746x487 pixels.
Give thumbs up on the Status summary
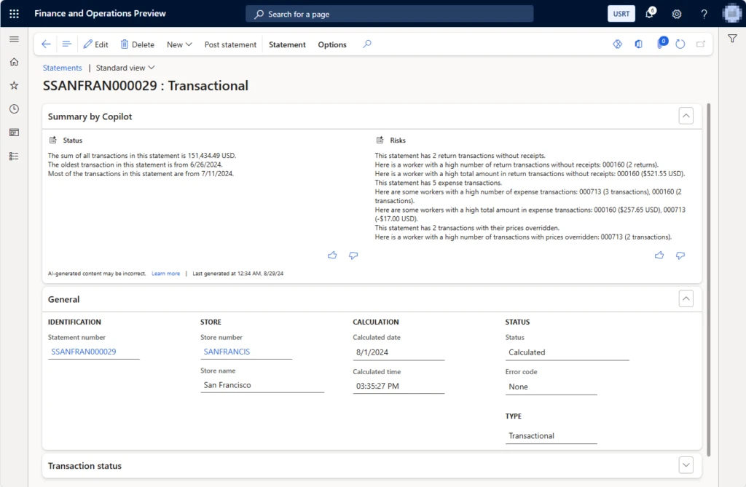click(x=332, y=256)
